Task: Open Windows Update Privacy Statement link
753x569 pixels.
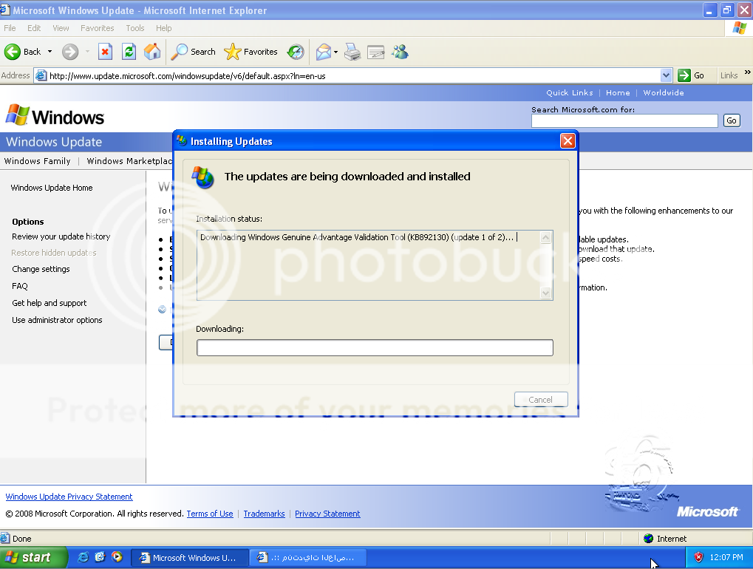Action: 69,497
